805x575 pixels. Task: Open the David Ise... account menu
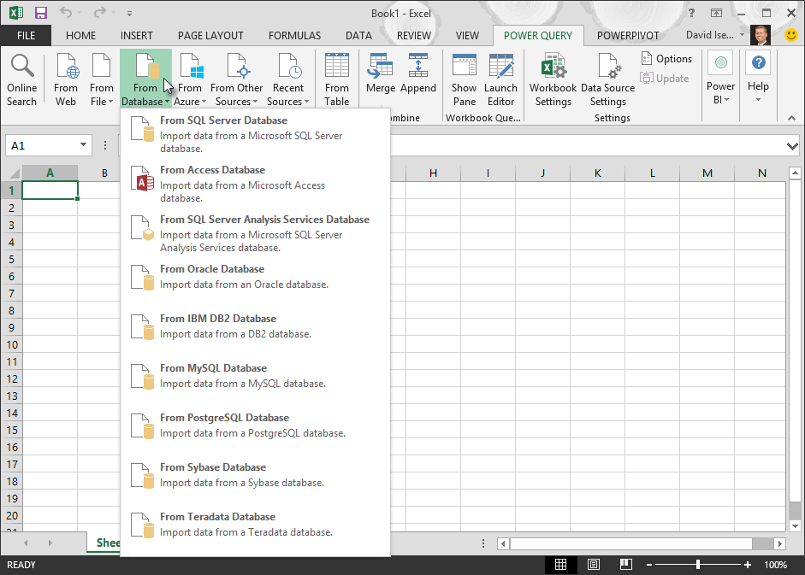(715, 35)
